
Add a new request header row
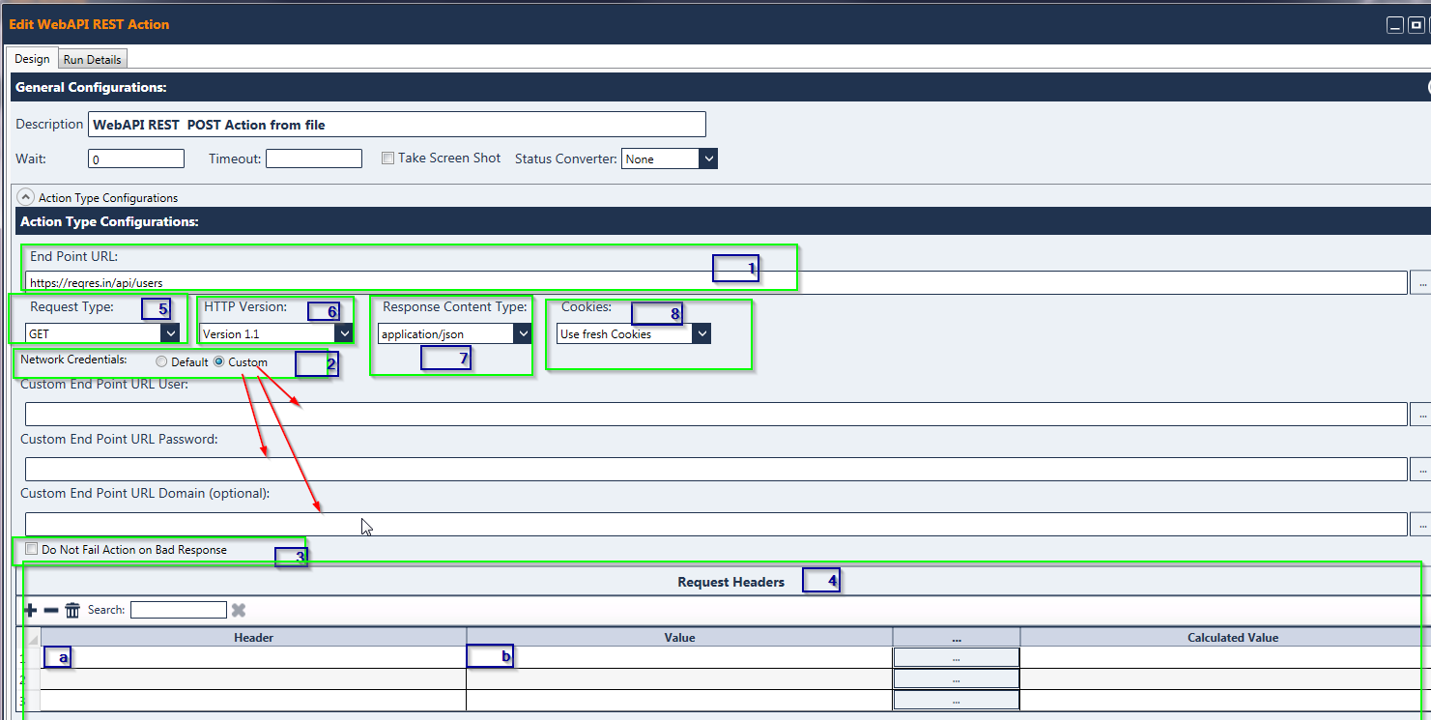(x=30, y=610)
